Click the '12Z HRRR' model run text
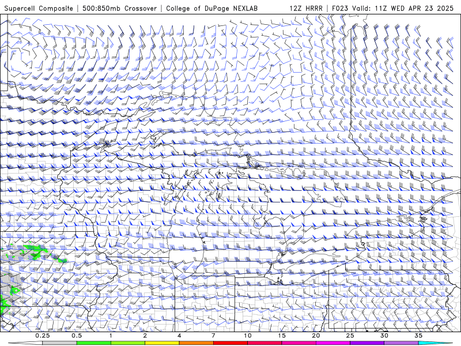Image resolution: width=461 pixels, height=346 pixels. click(x=306, y=8)
